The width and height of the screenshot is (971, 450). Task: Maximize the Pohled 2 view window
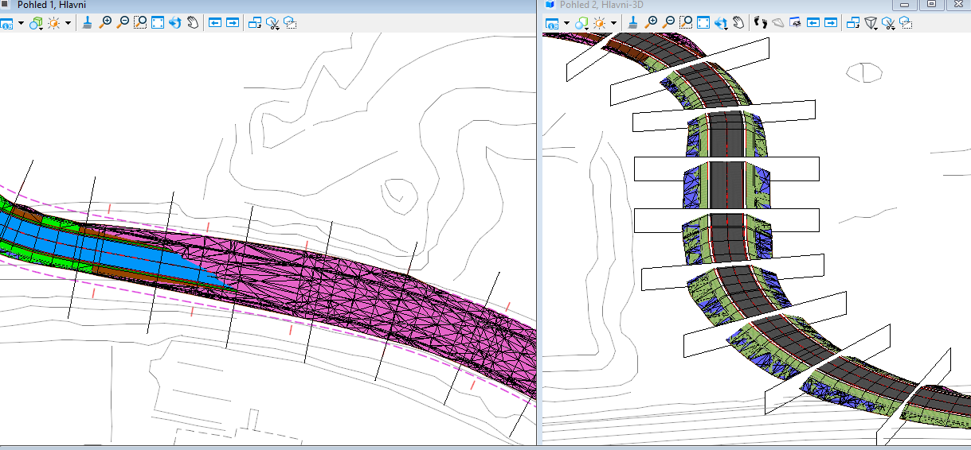pos(931,5)
